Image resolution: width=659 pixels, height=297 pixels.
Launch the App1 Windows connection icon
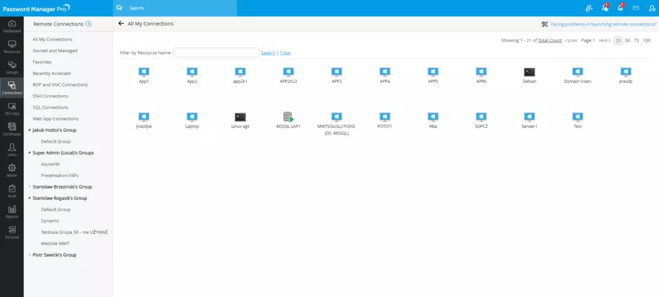(x=144, y=72)
